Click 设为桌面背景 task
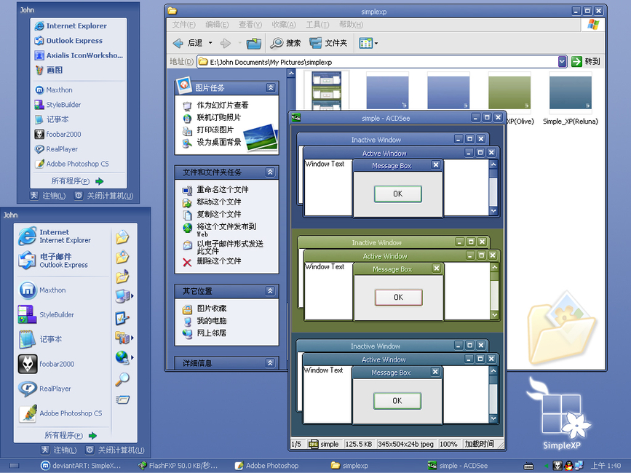 pyautogui.click(x=212, y=143)
